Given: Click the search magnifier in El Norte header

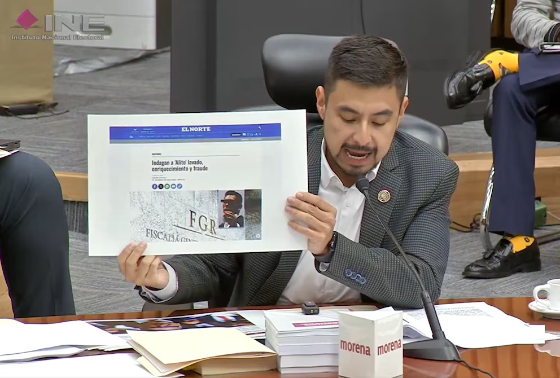Looking at the screenshot, I should coord(260,127).
